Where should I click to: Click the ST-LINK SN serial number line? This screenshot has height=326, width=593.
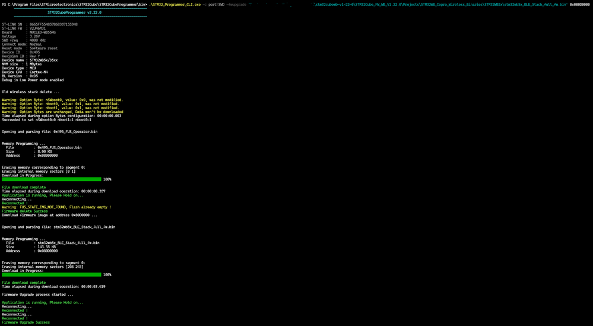pyautogui.click(x=40, y=24)
